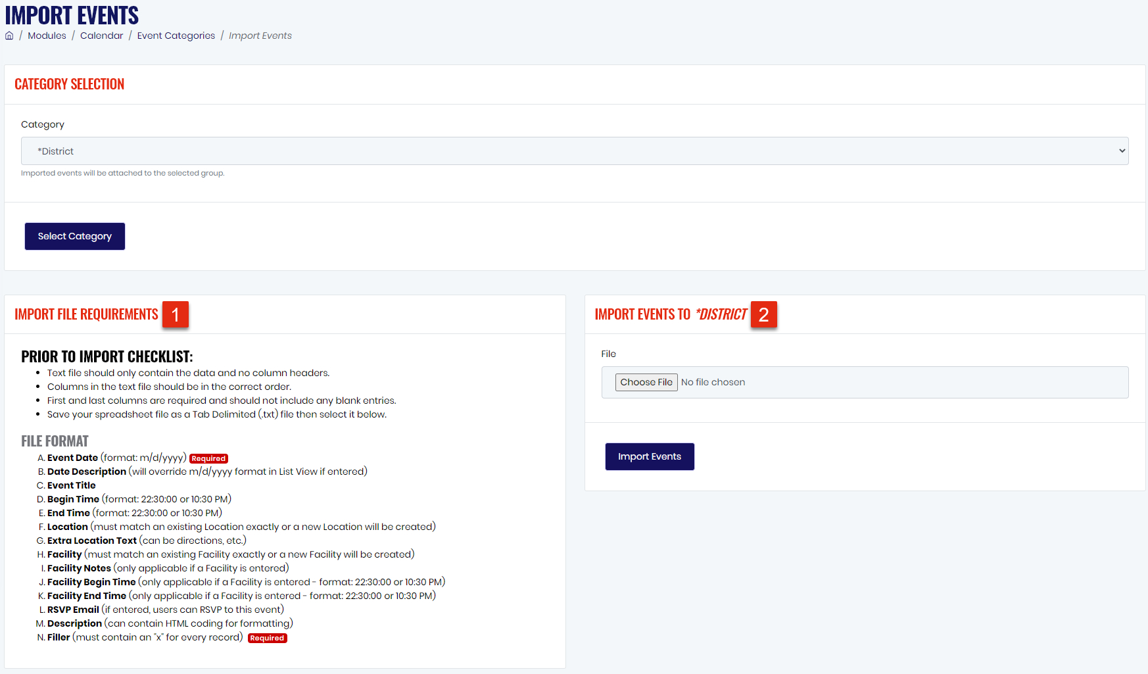This screenshot has width=1148, height=674.
Task: Click 'Import Events To *District' heading
Action: coord(671,314)
